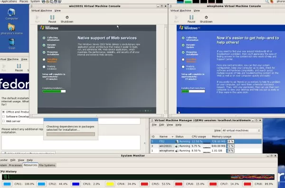Screen dimensions: 285x188
Task: Pause the winxphome virtual machine
Action: [x=191, y=19]
